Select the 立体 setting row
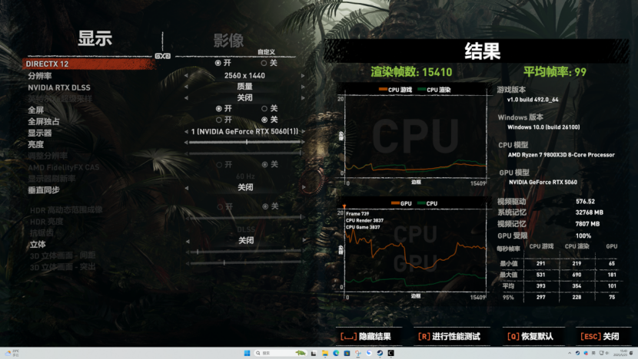 click(x=38, y=244)
